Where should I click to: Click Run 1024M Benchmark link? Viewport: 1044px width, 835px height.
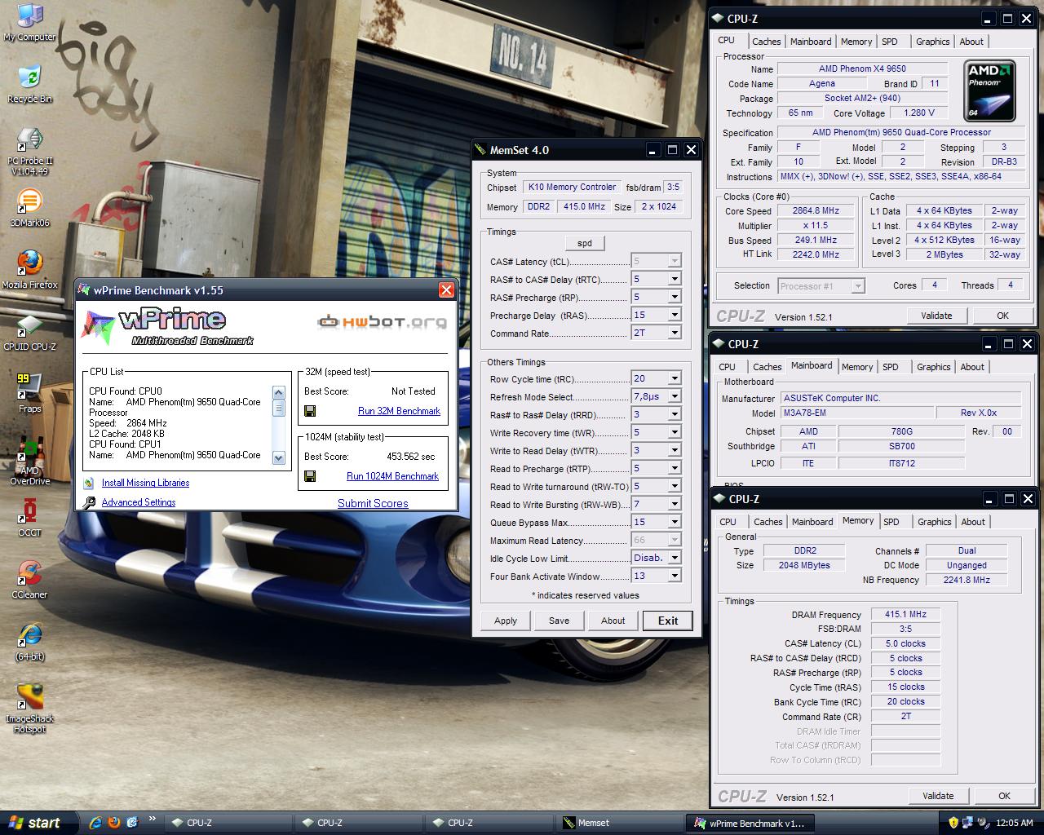[x=392, y=476]
